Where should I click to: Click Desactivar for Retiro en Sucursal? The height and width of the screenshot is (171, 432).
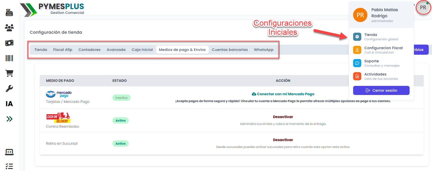[x=283, y=140]
